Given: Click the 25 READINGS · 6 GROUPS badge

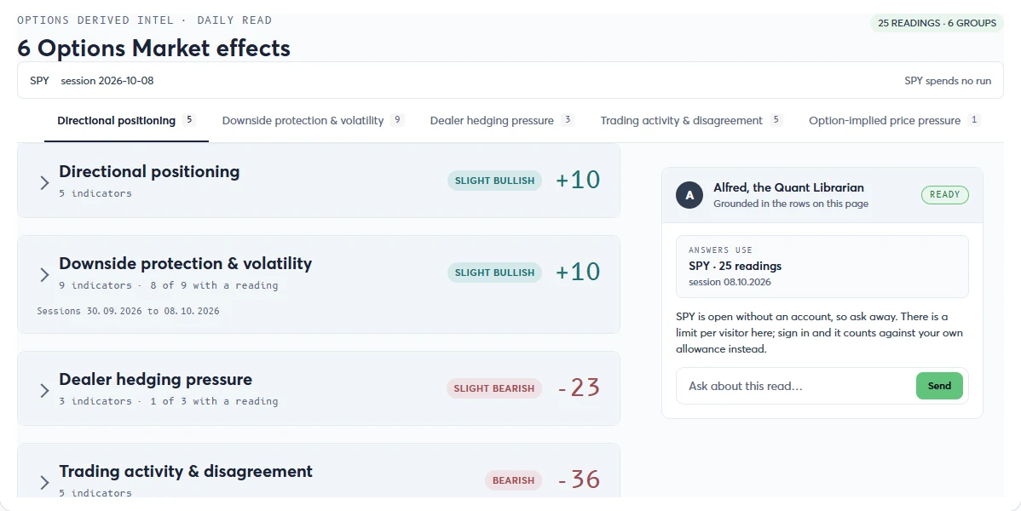Looking at the screenshot, I should point(937,24).
